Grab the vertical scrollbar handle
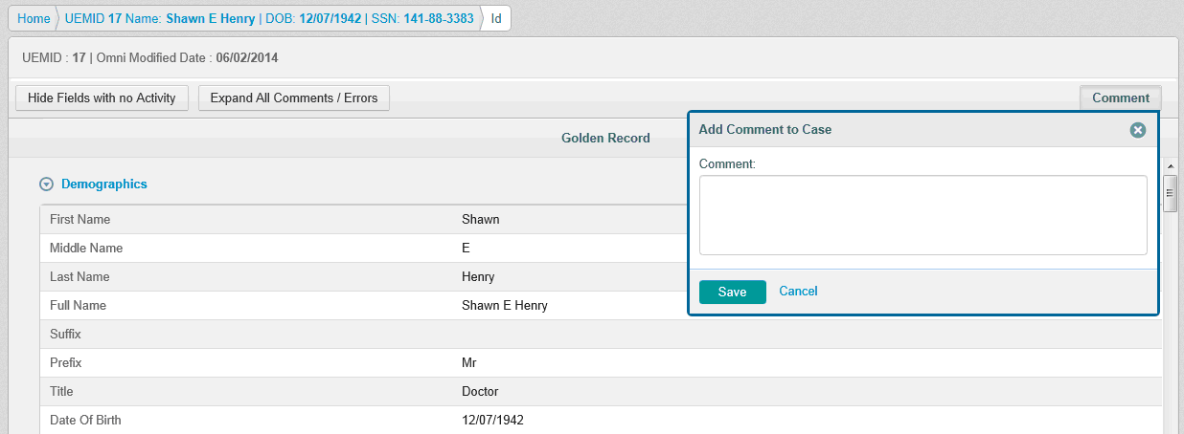This screenshot has height=434, width=1184. pos(1170,192)
